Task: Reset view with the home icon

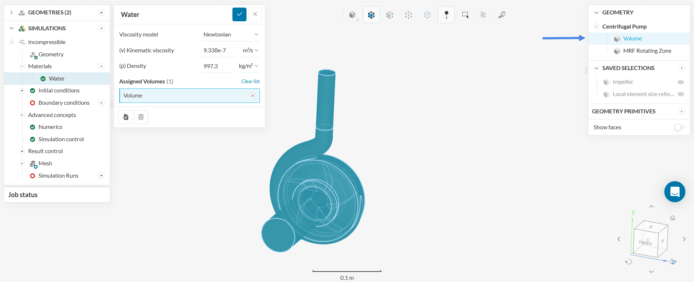Action: [673, 218]
